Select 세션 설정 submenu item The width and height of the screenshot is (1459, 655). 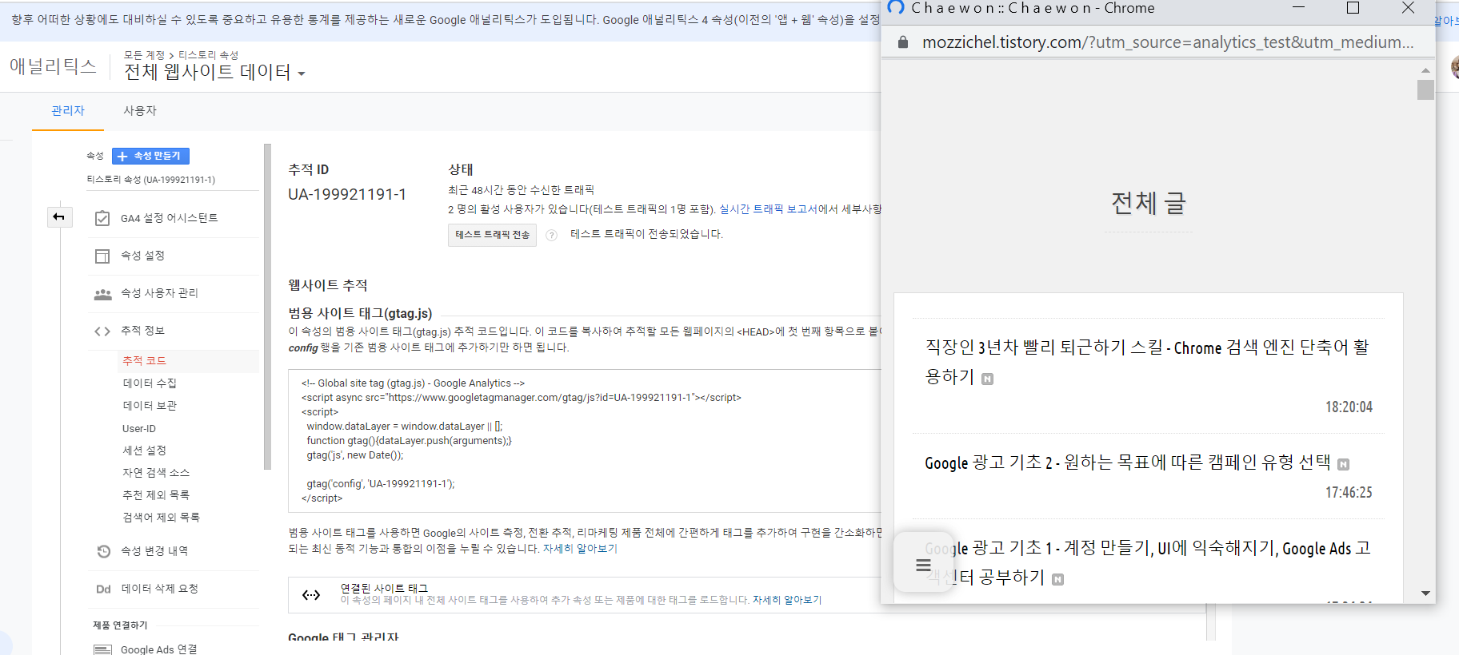(144, 451)
